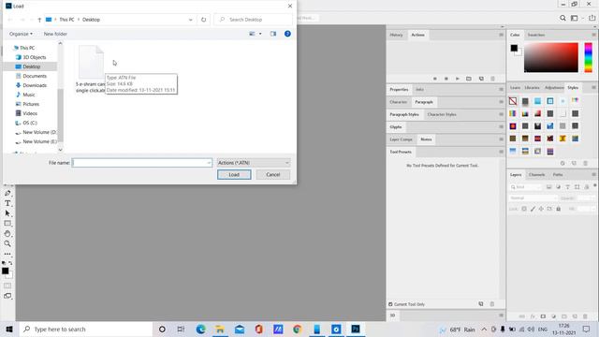599x337 pixels.
Task: Select the Hand tool
Action: [7, 233]
